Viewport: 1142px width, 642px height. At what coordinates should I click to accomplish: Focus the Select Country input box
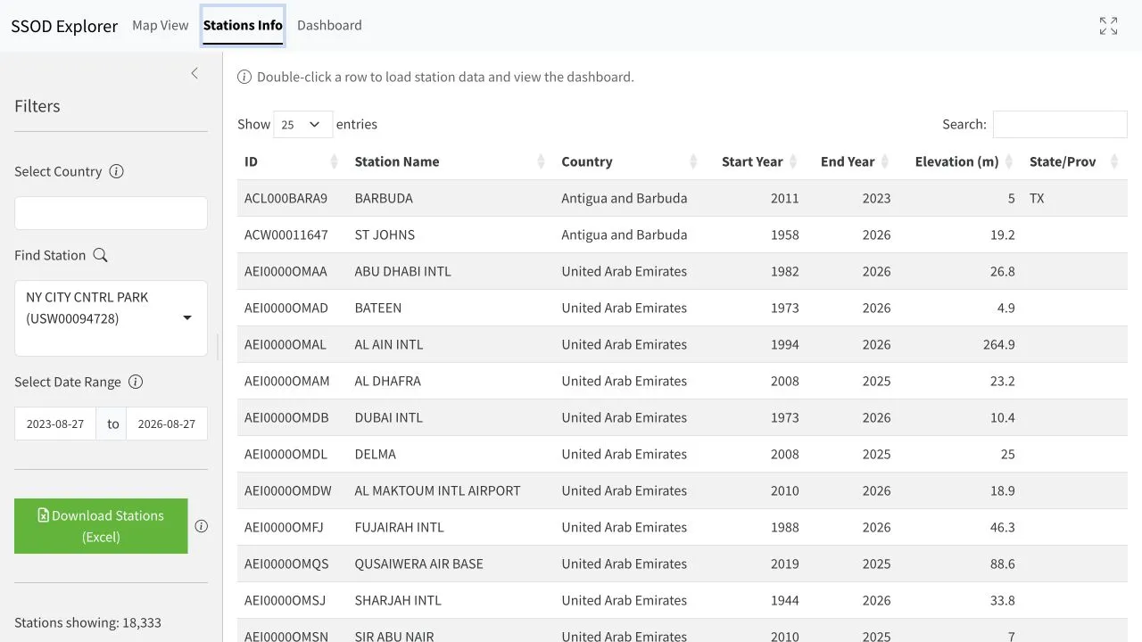(x=111, y=213)
